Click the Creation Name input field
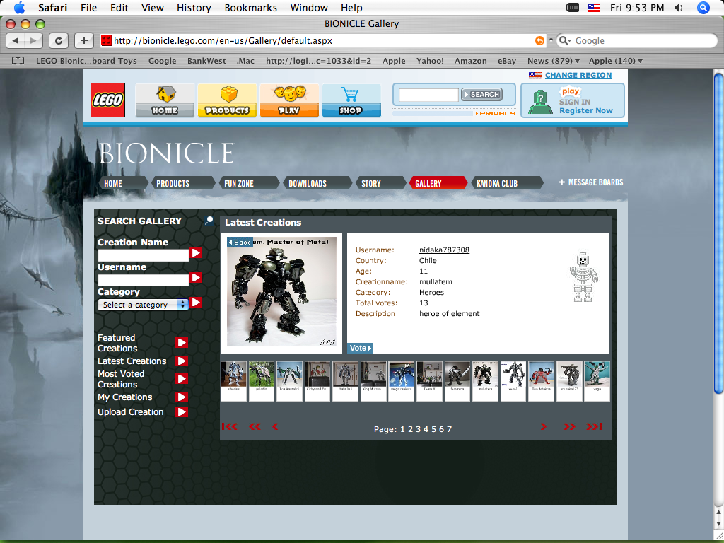 pyautogui.click(x=141, y=254)
